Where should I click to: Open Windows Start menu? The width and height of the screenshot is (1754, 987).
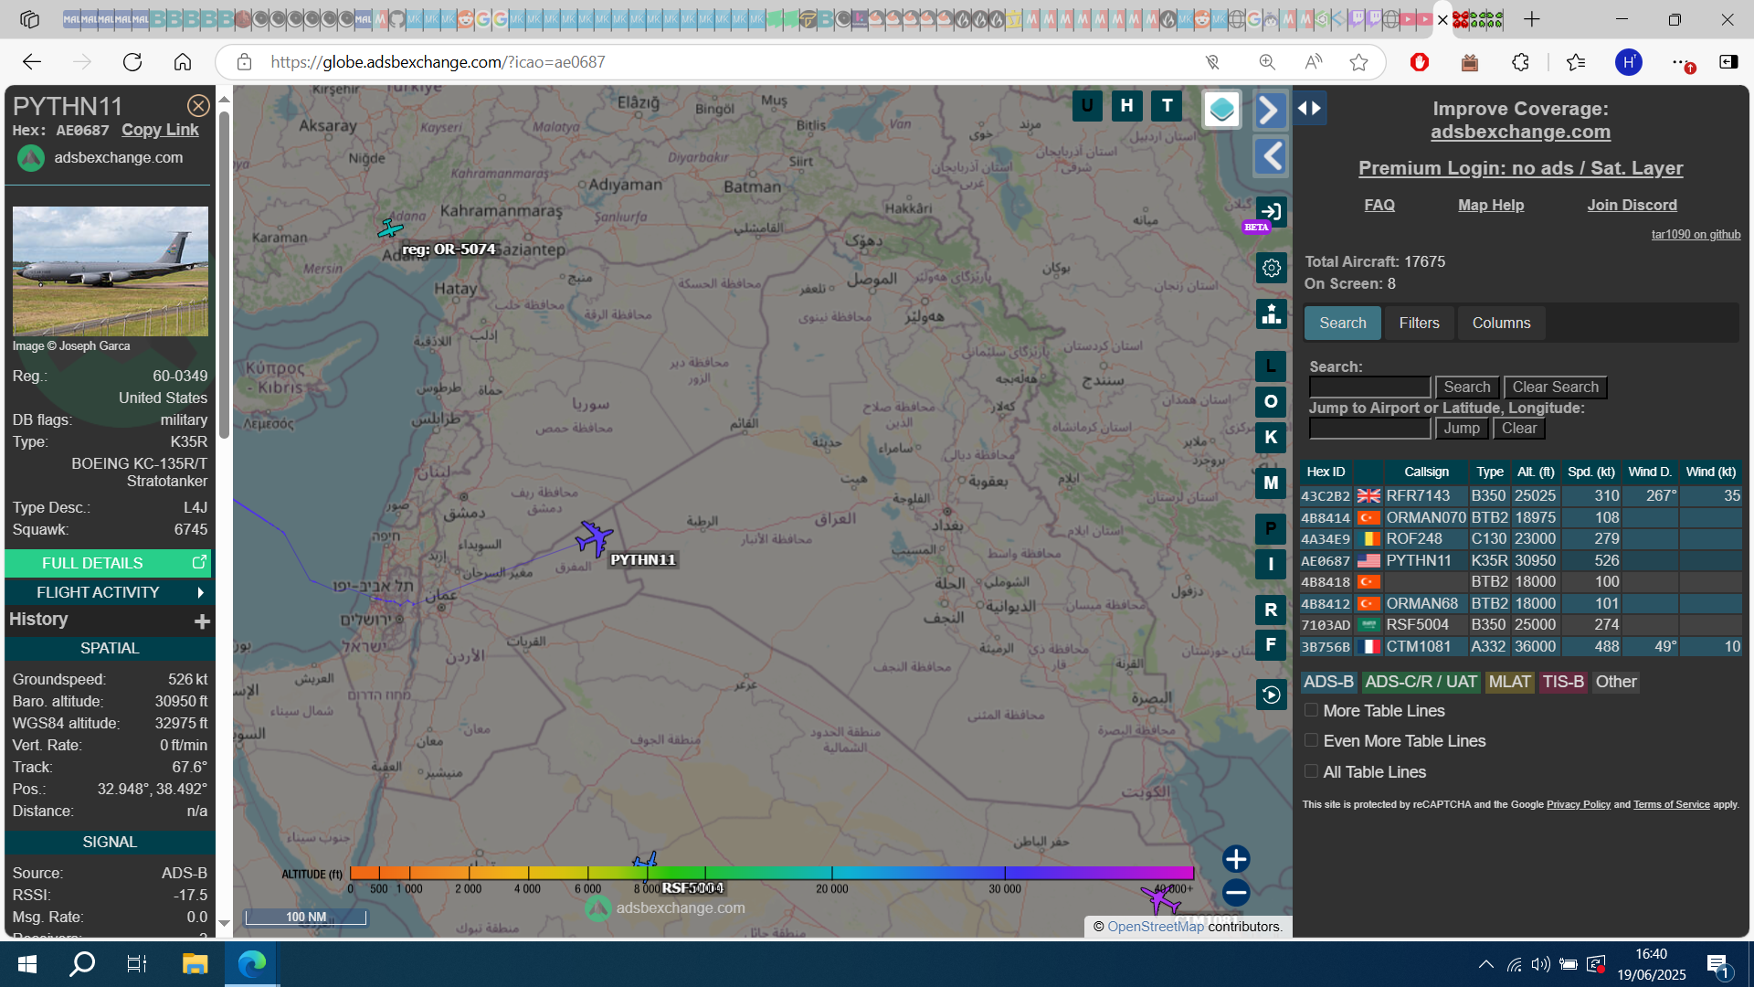pyautogui.click(x=27, y=964)
